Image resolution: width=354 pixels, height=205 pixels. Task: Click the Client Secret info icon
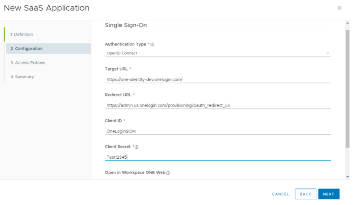(137, 147)
